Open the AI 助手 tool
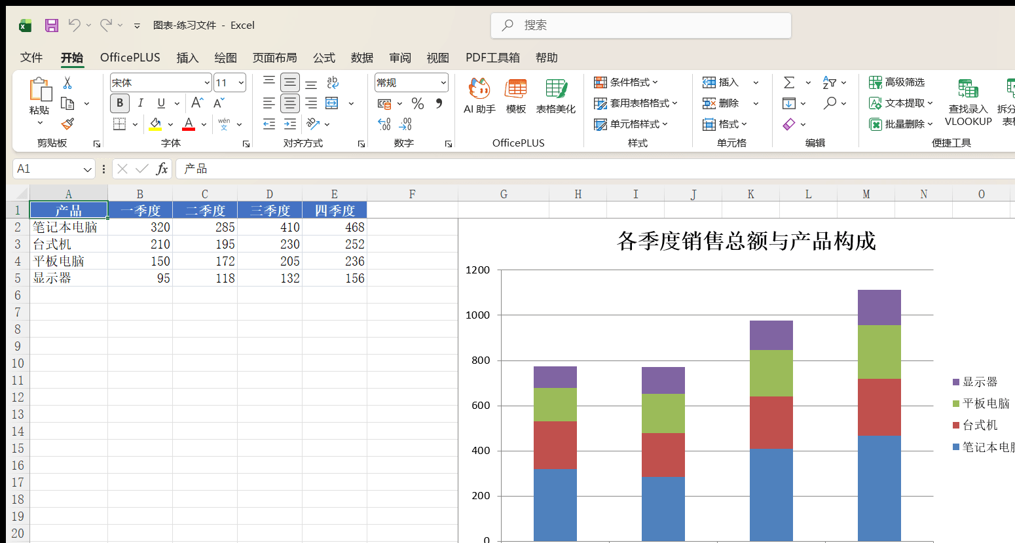The height and width of the screenshot is (543, 1015). (x=479, y=96)
